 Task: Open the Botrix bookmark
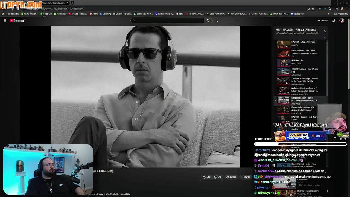180,14
